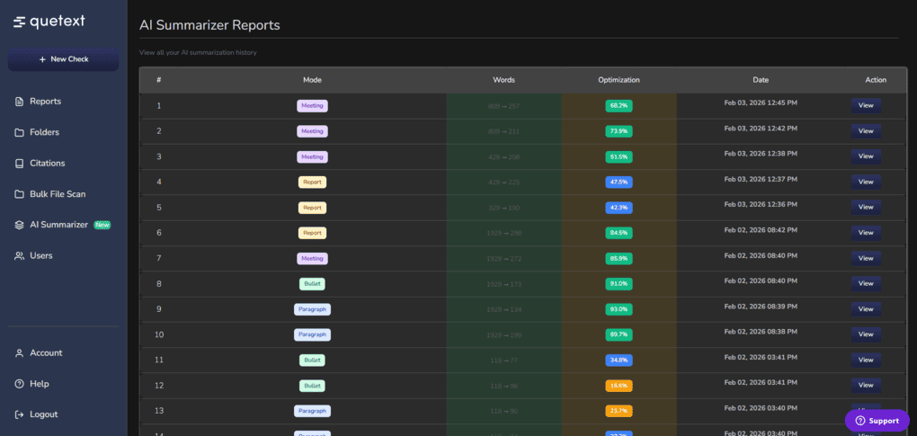This screenshot has width=917, height=436.
Task: Click the AI Summarizer Reports heading
Action: pos(209,25)
